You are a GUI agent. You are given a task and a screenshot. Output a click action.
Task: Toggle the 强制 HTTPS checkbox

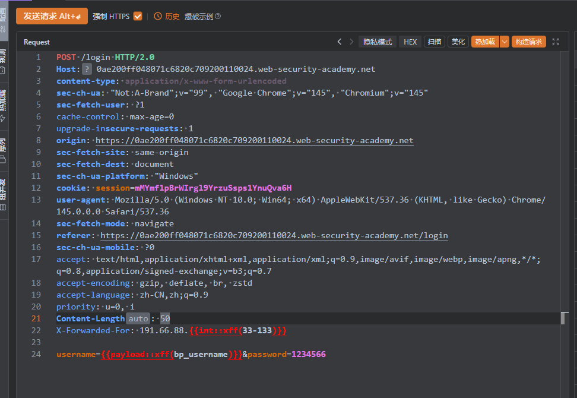pyautogui.click(x=138, y=17)
